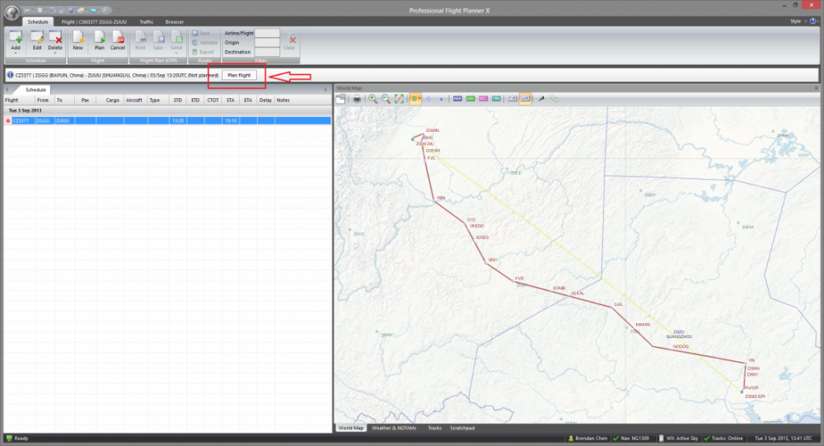The width and height of the screenshot is (824, 446).
Task: Switch to the Schedule ribbon tab
Action: [38, 22]
